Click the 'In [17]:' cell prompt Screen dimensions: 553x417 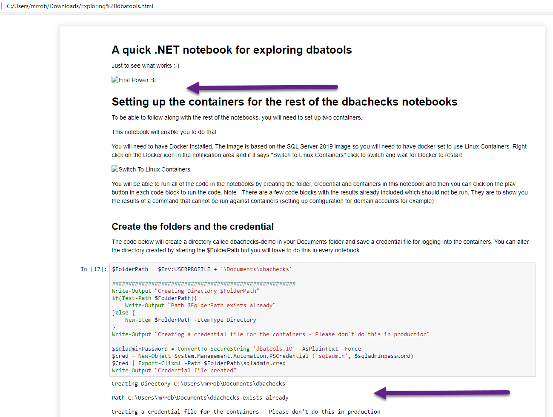[94, 269]
